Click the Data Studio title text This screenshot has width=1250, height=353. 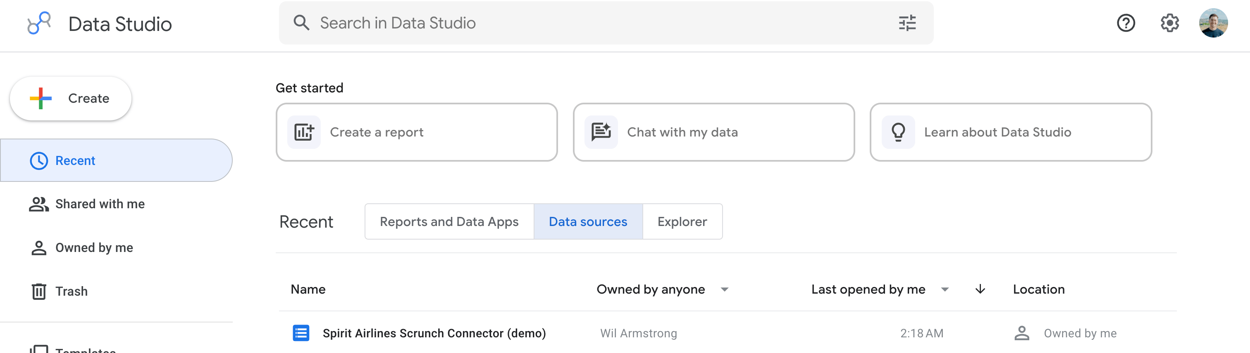pyautogui.click(x=120, y=24)
